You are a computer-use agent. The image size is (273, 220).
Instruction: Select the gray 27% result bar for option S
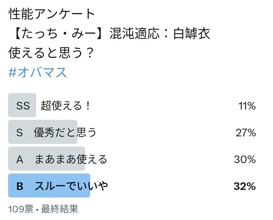[x=43, y=132]
